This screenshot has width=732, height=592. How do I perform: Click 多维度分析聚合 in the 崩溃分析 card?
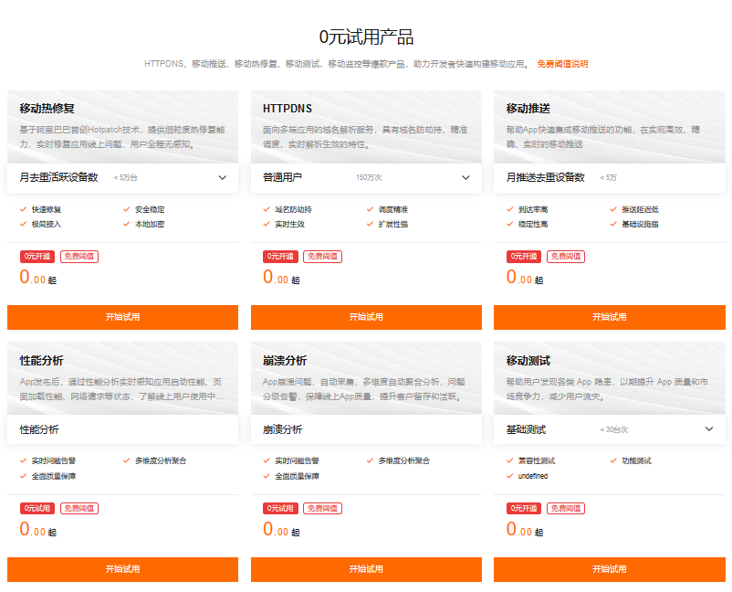click(403, 461)
